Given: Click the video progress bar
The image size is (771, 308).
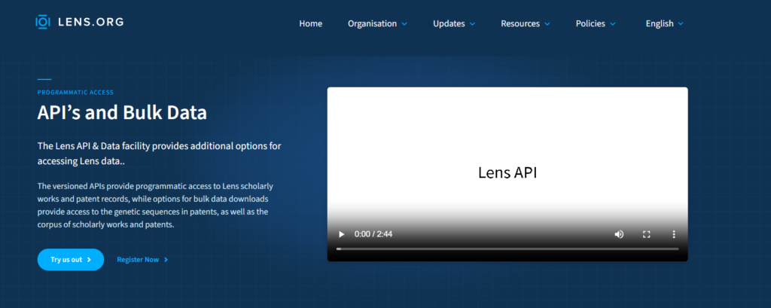Looking at the screenshot, I should pos(507,249).
